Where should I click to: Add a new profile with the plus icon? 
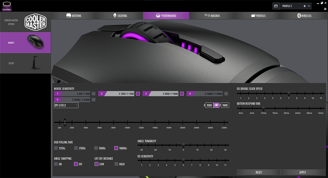pyautogui.click(x=305, y=6)
